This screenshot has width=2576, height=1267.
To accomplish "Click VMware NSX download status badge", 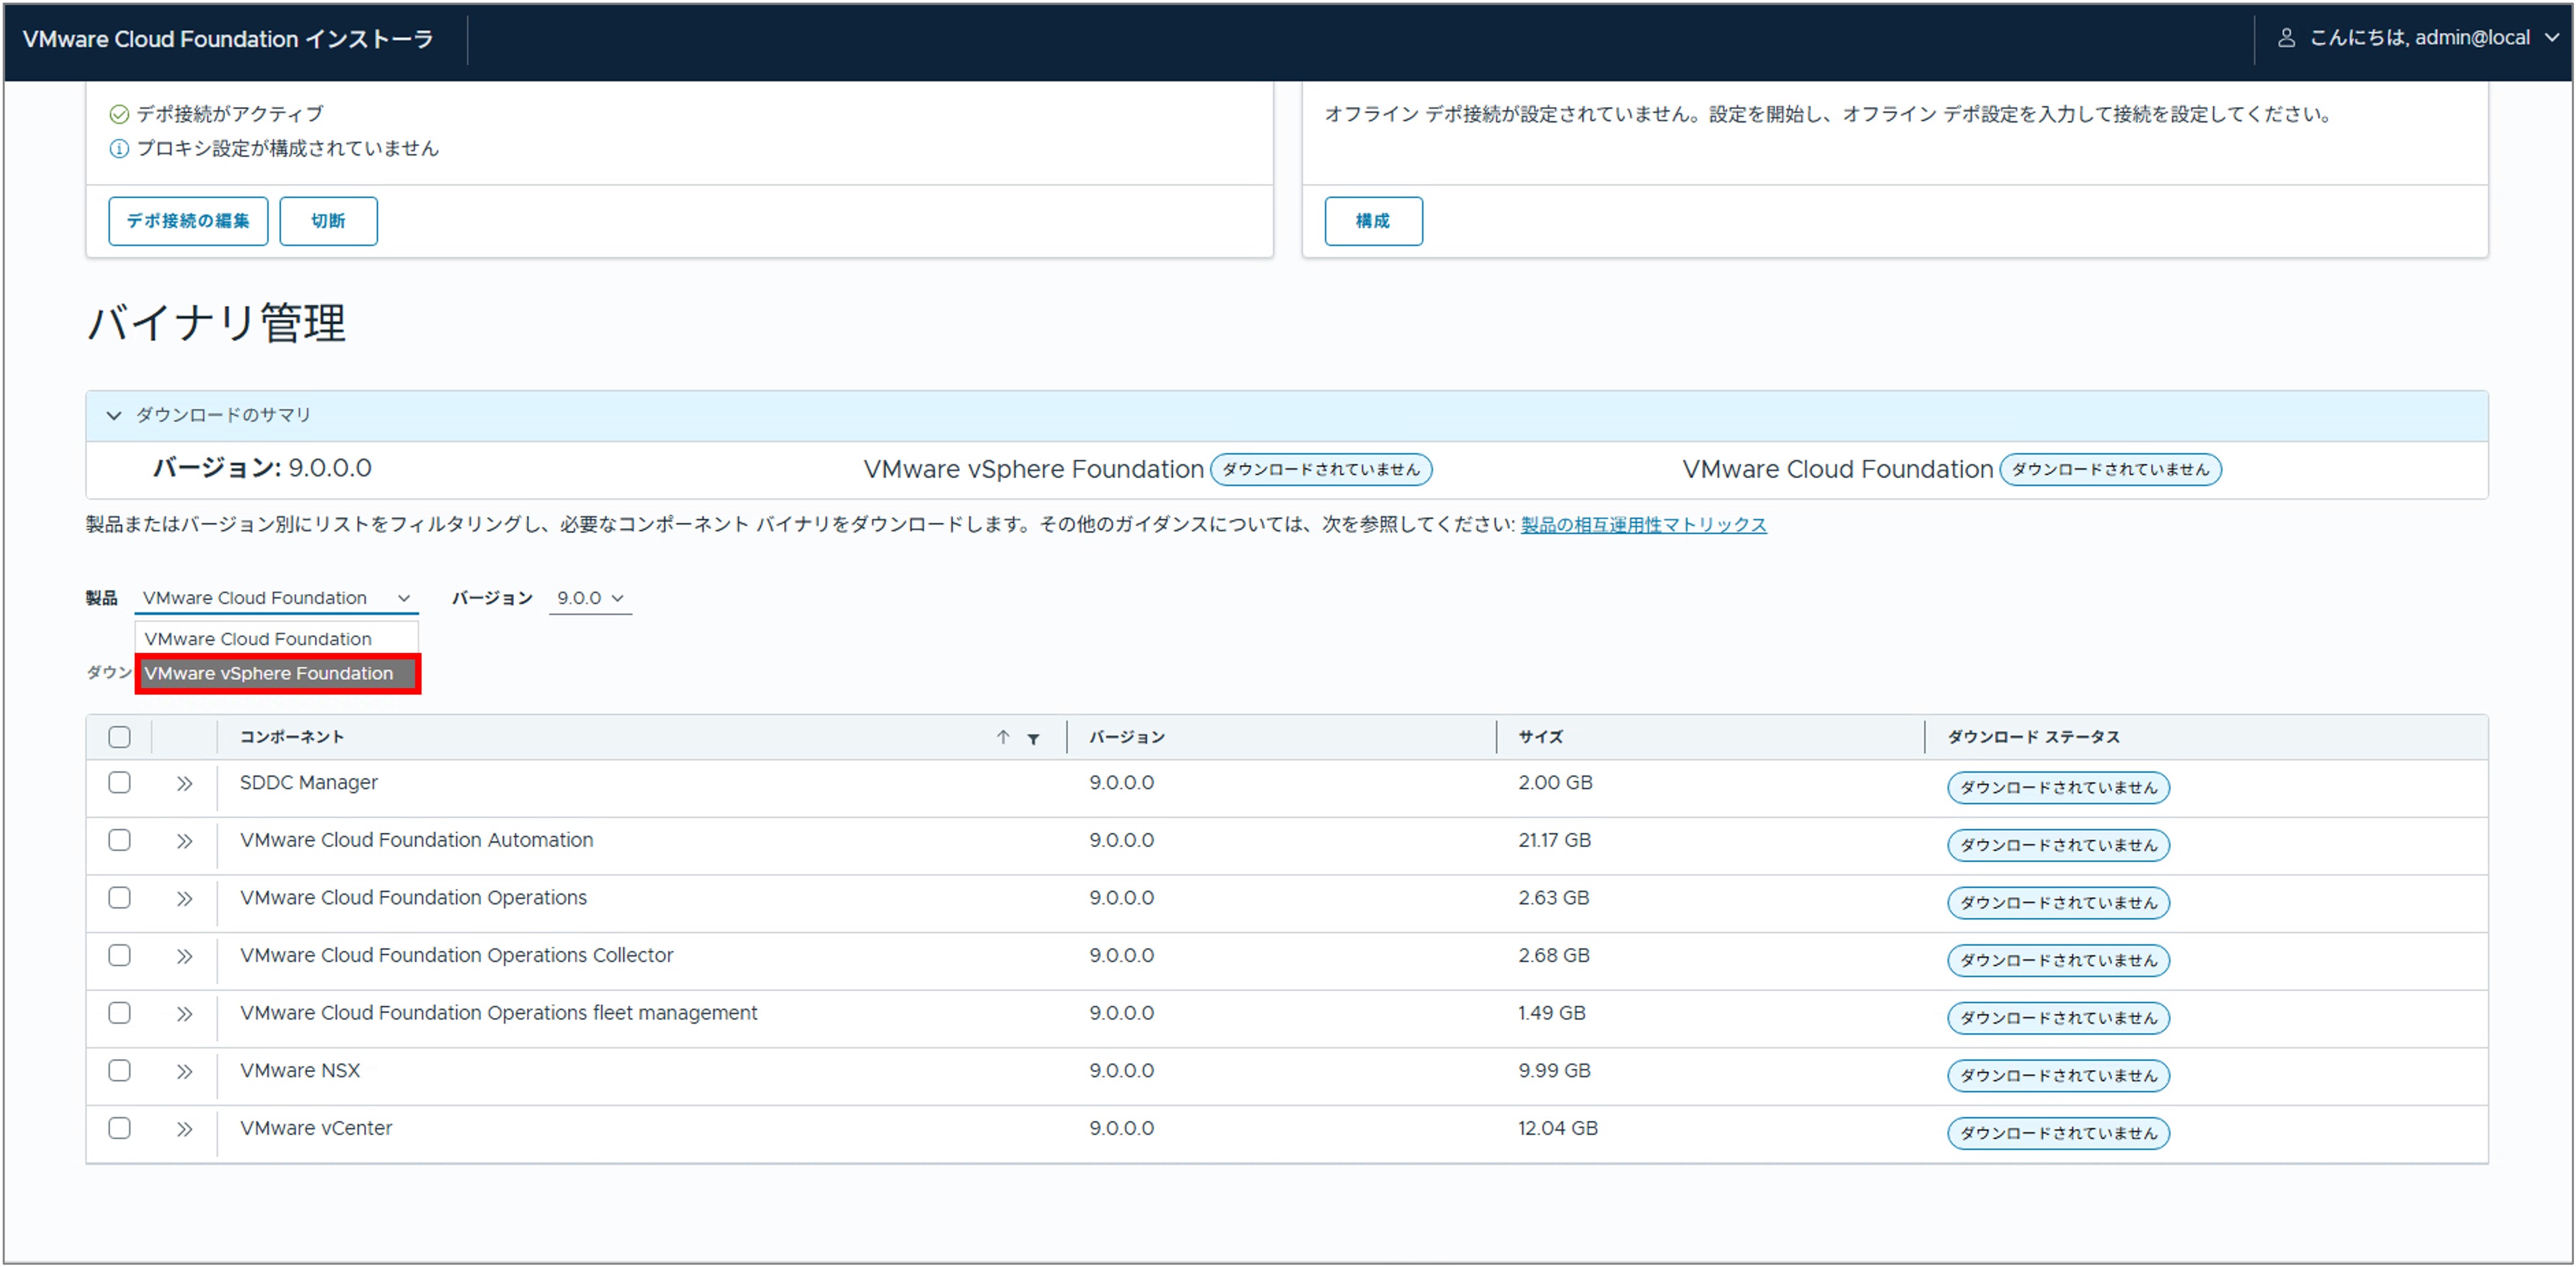I will tap(2058, 1076).
